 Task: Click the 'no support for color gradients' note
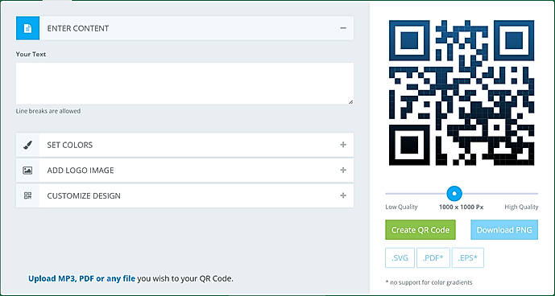(429, 282)
